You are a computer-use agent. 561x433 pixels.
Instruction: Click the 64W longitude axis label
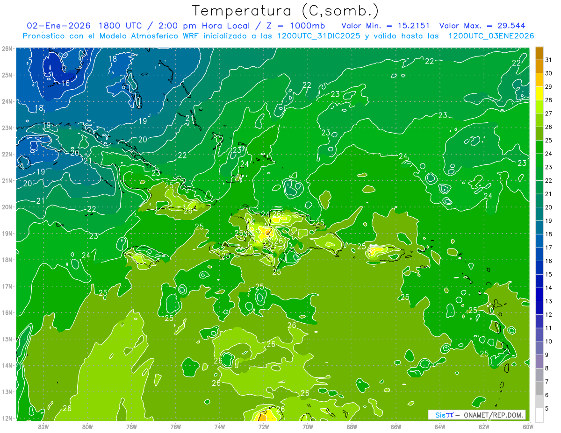point(440,426)
